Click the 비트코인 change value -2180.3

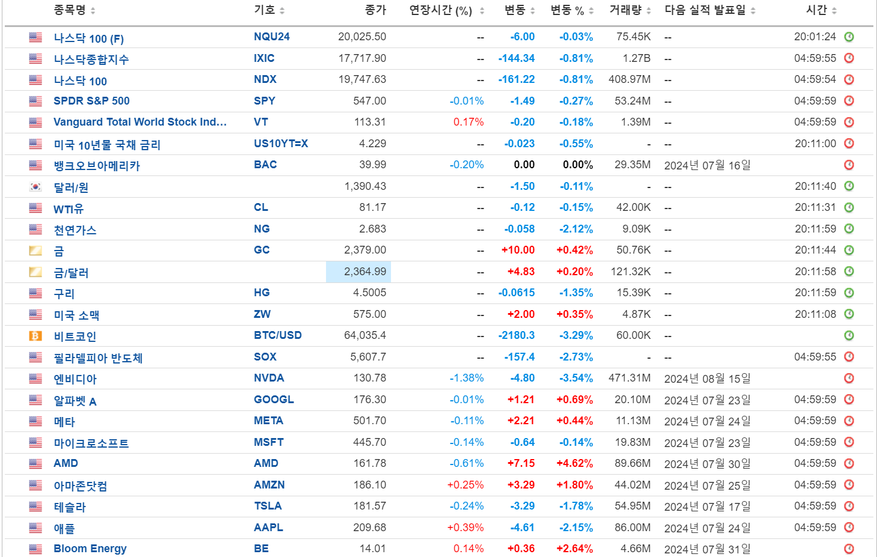(x=517, y=335)
